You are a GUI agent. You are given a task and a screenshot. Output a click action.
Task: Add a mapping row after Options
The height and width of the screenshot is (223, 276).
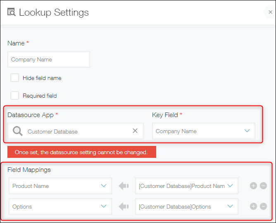click(x=253, y=207)
